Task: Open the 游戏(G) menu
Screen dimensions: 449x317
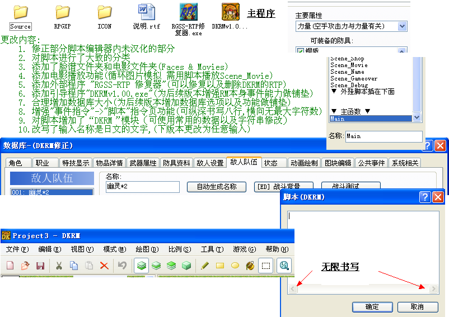Action: pos(244,249)
